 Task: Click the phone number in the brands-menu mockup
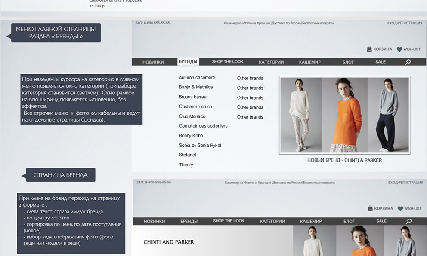click(152, 23)
